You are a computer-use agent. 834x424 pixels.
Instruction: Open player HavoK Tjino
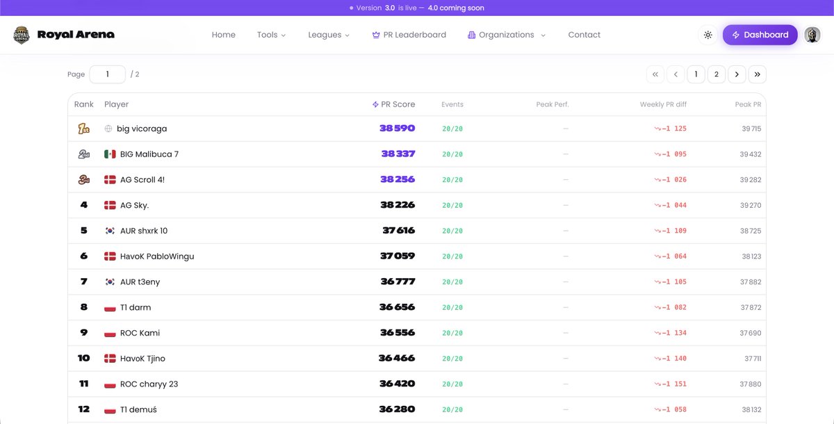click(x=142, y=358)
